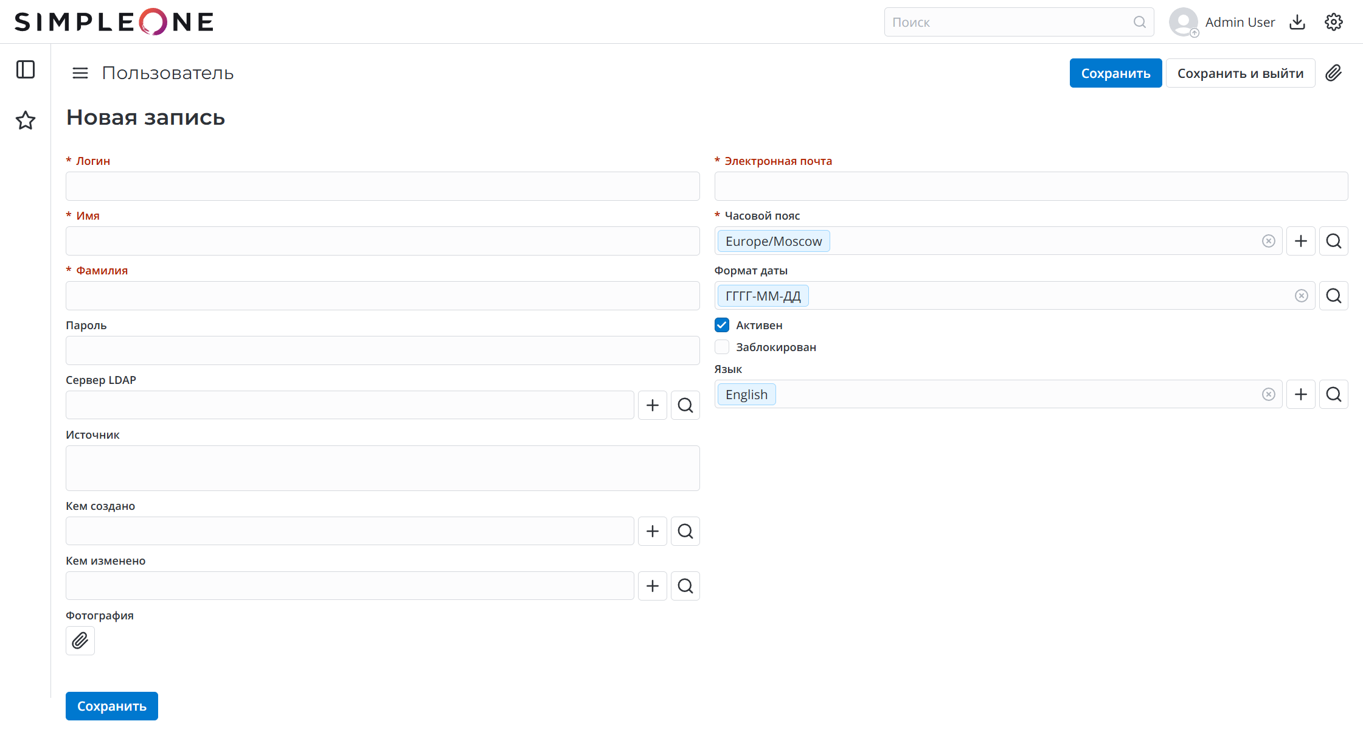
Task: Open the hamburger menu beside Пользователь
Action: click(x=80, y=73)
